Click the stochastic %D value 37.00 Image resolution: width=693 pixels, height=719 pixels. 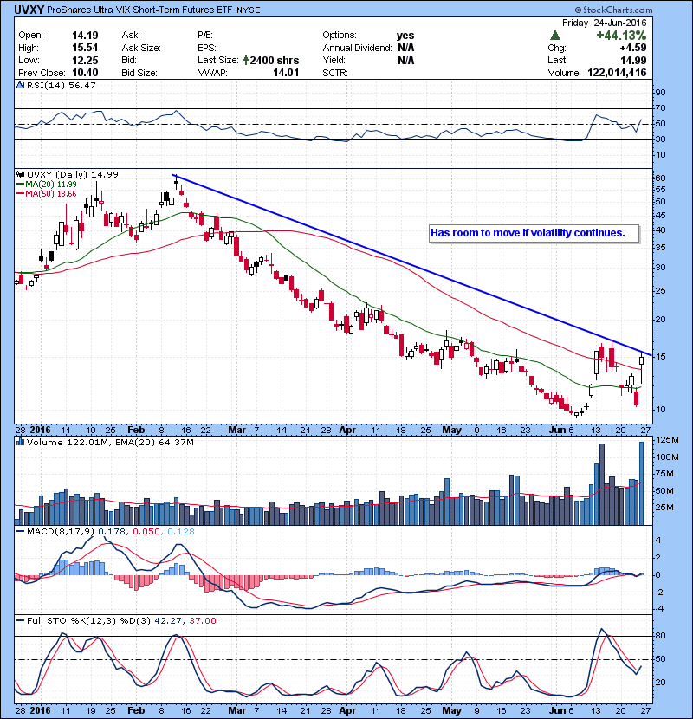(202, 620)
